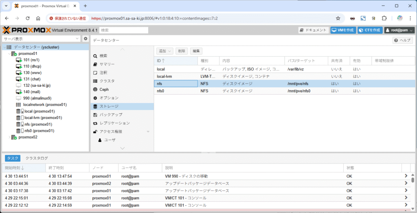
Task: Click the VM 110 (dhcp) monitor icon
Action: click(19, 66)
